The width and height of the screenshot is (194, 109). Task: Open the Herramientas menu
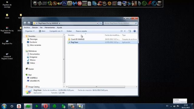(50, 28)
